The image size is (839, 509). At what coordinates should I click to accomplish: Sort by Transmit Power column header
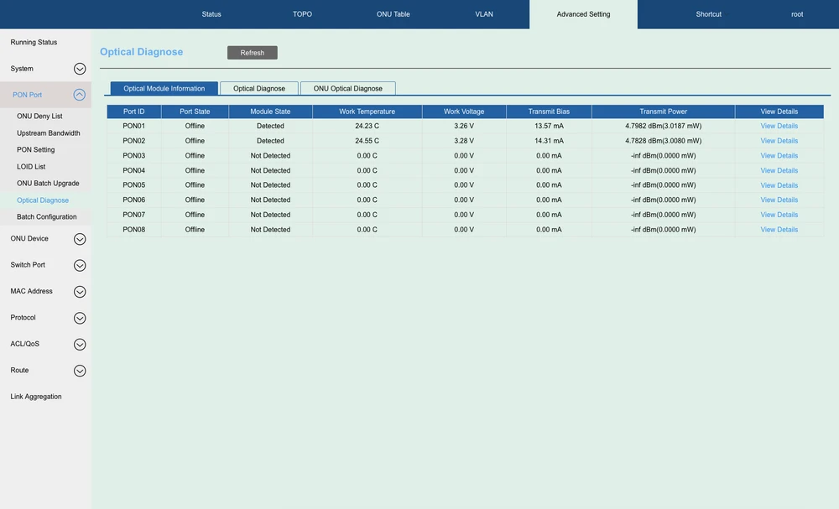click(663, 112)
